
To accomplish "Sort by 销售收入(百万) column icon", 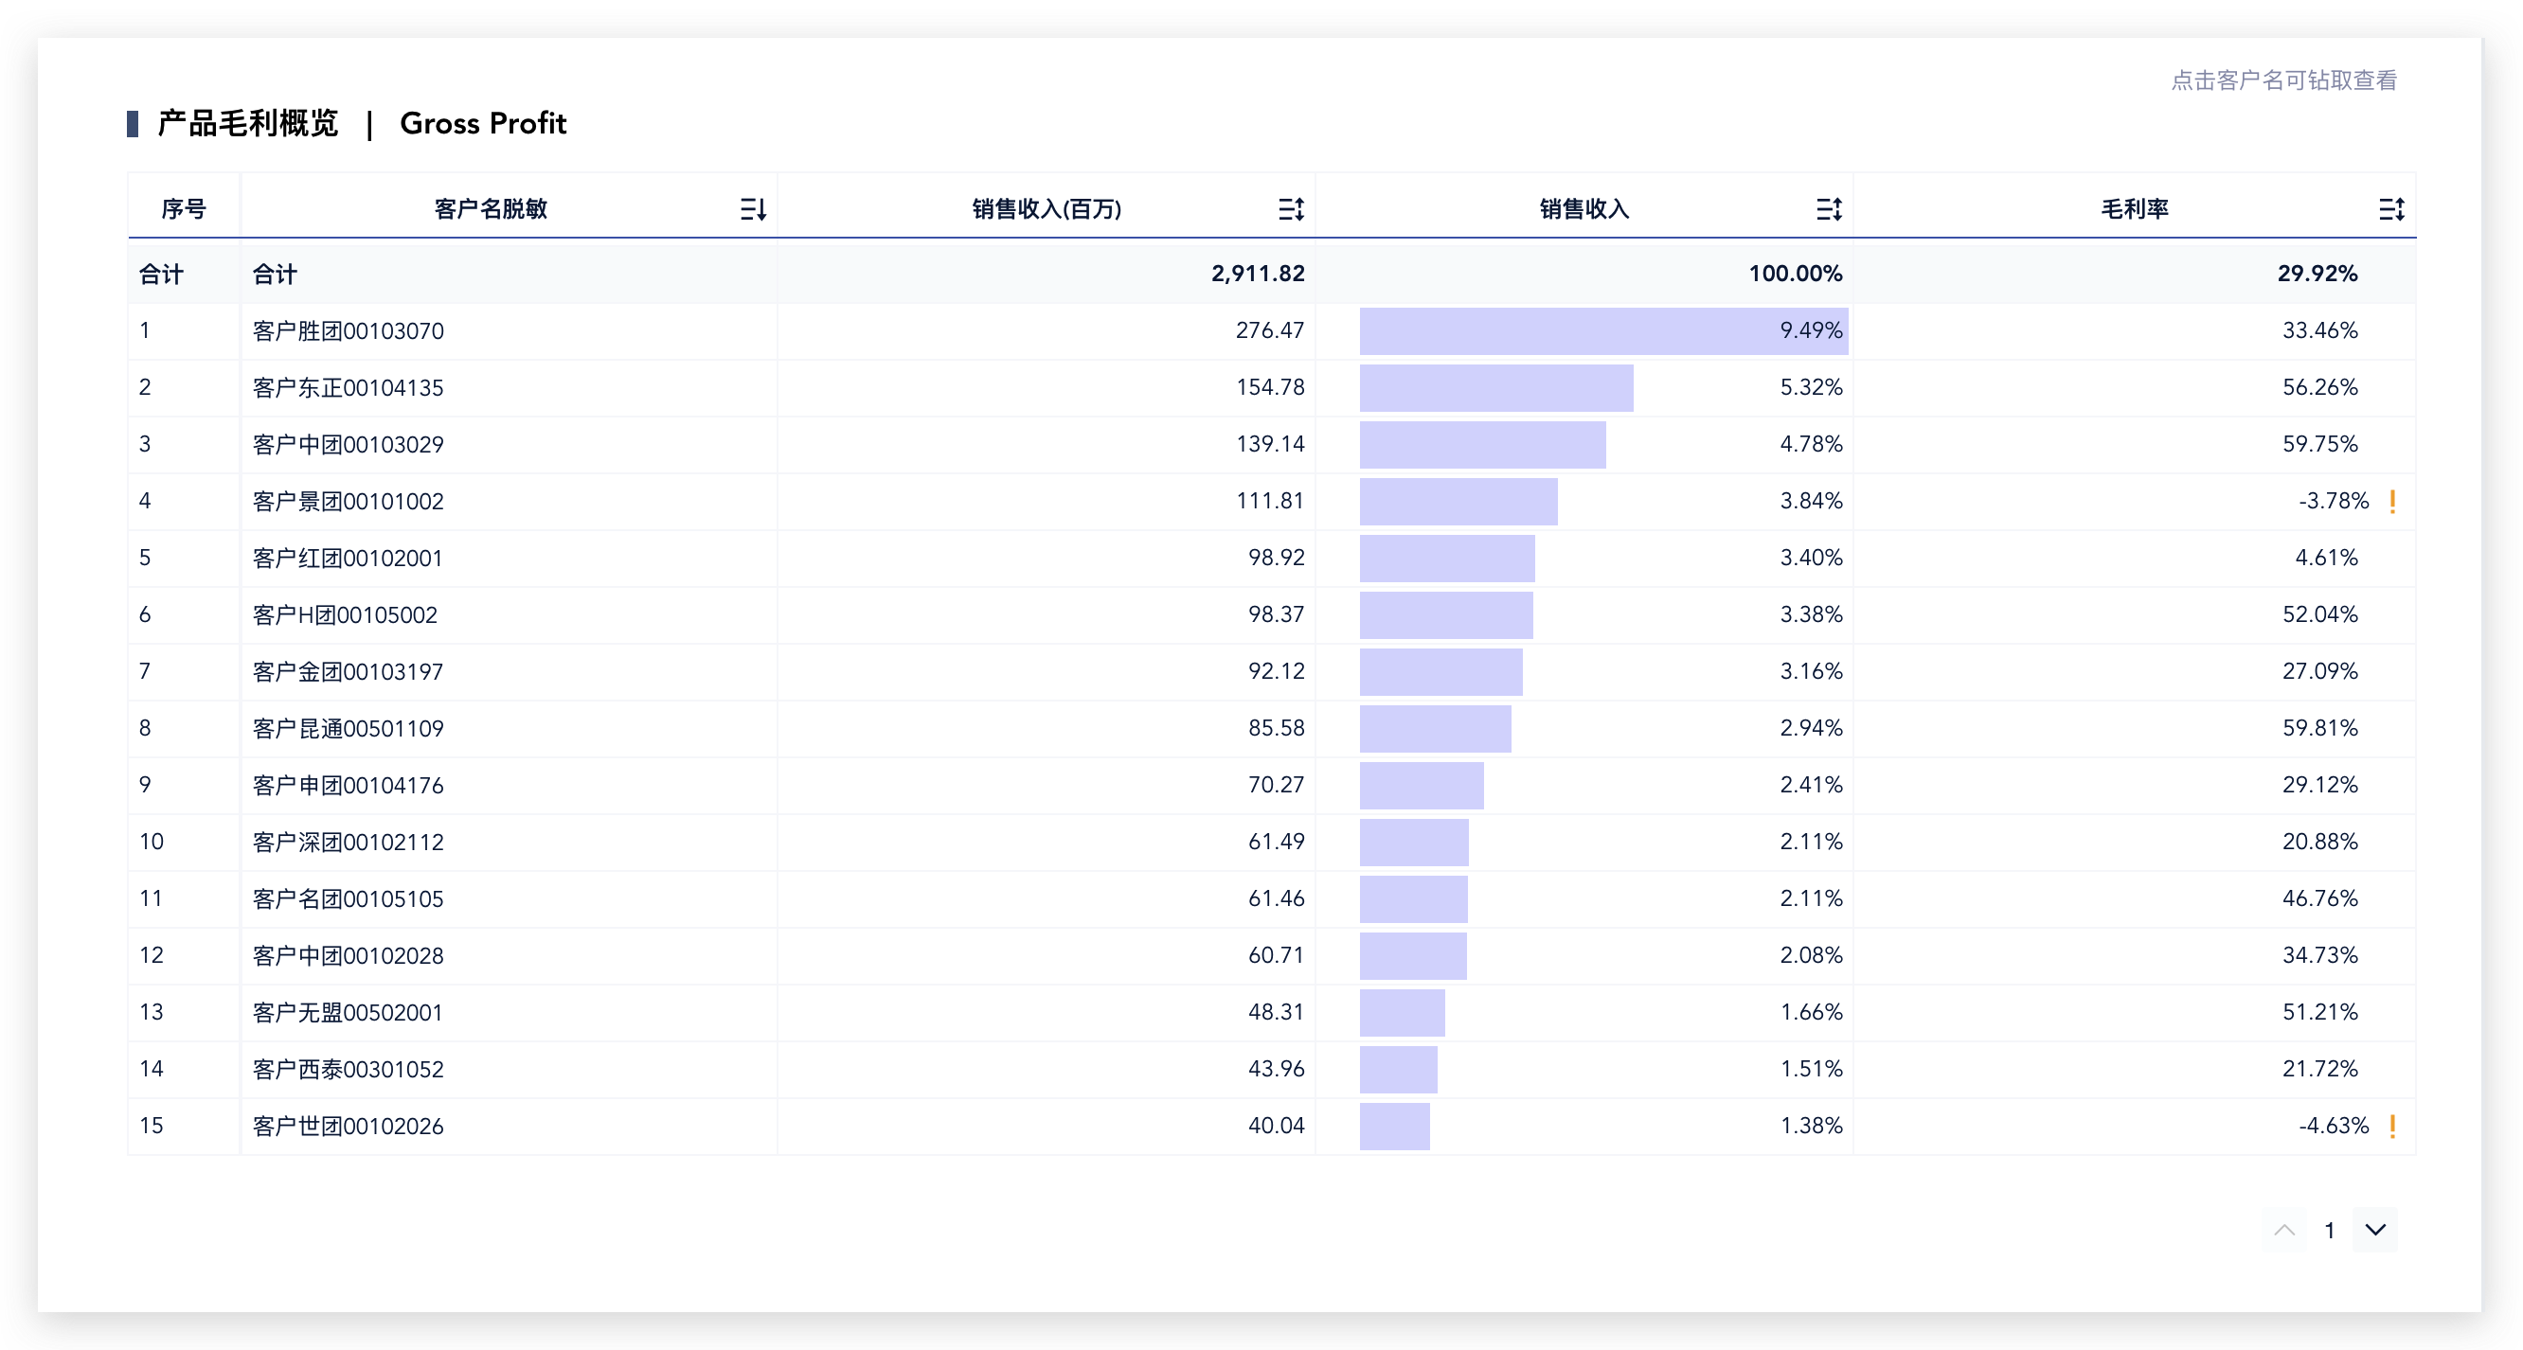I will [x=1290, y=208].
